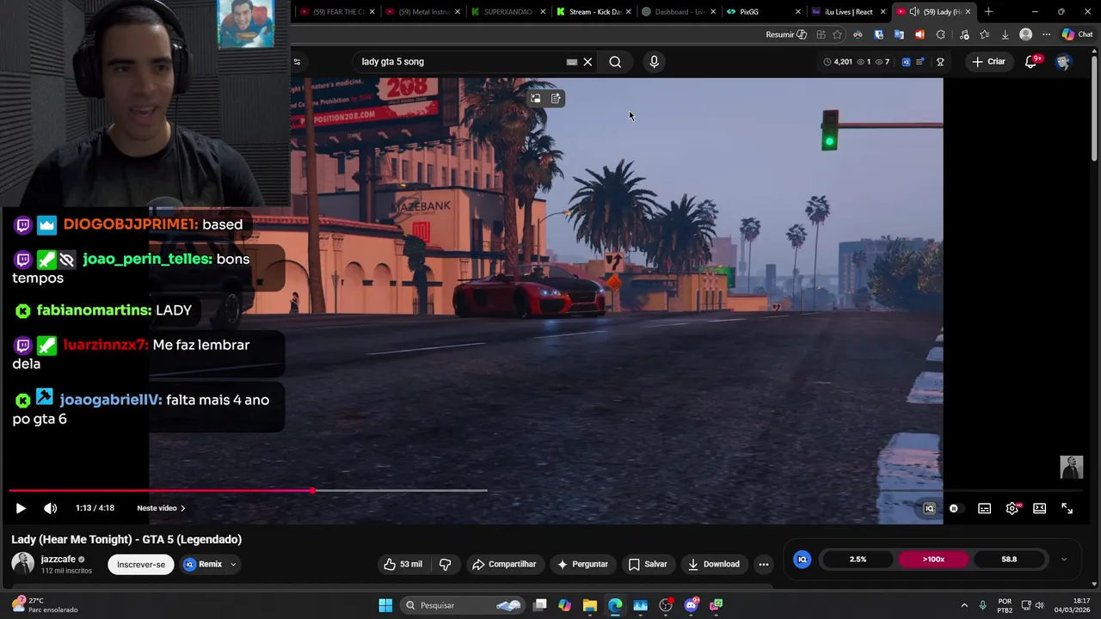
Task: Open the Copilot Chat button
Action: click(1077, 34)
